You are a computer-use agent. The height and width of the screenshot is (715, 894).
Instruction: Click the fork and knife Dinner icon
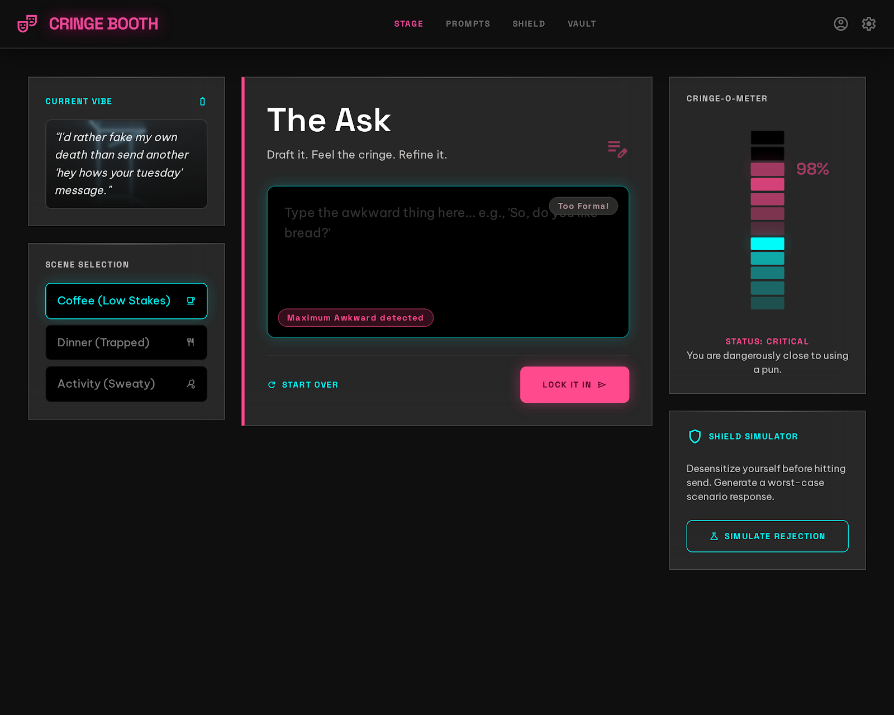tap(191, 342)
